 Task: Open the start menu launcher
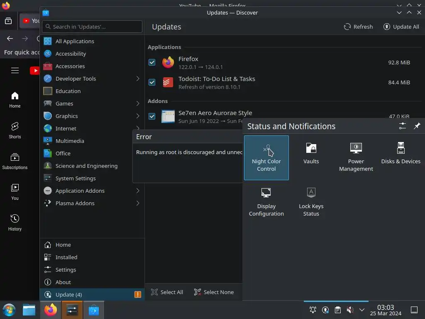[x=9, y=310]
